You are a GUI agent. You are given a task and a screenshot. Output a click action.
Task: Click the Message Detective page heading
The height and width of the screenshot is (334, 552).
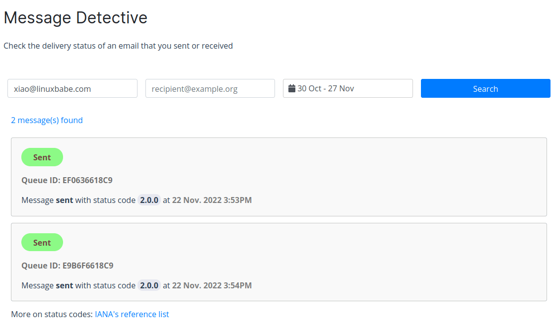75,18
